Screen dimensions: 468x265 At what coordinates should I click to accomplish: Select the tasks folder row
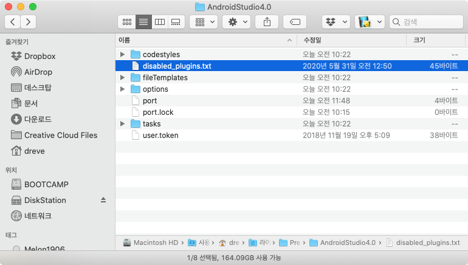click(292, 123)
